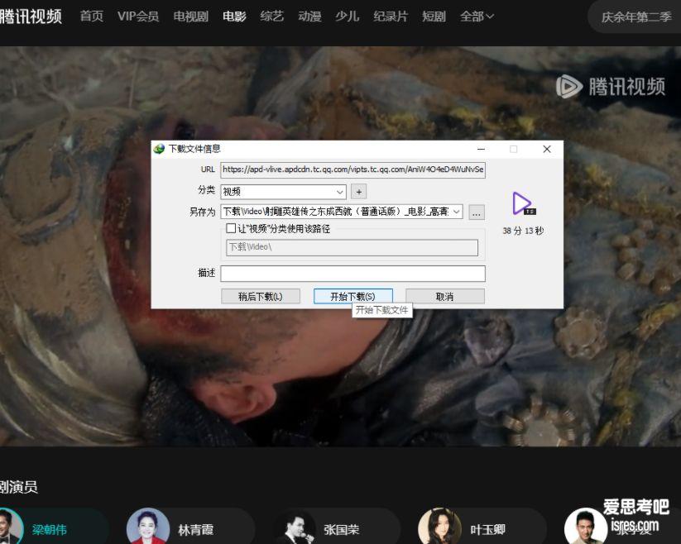Open the 综艺 section
This screenshot has height=544, width=681.
click(272, 17)
